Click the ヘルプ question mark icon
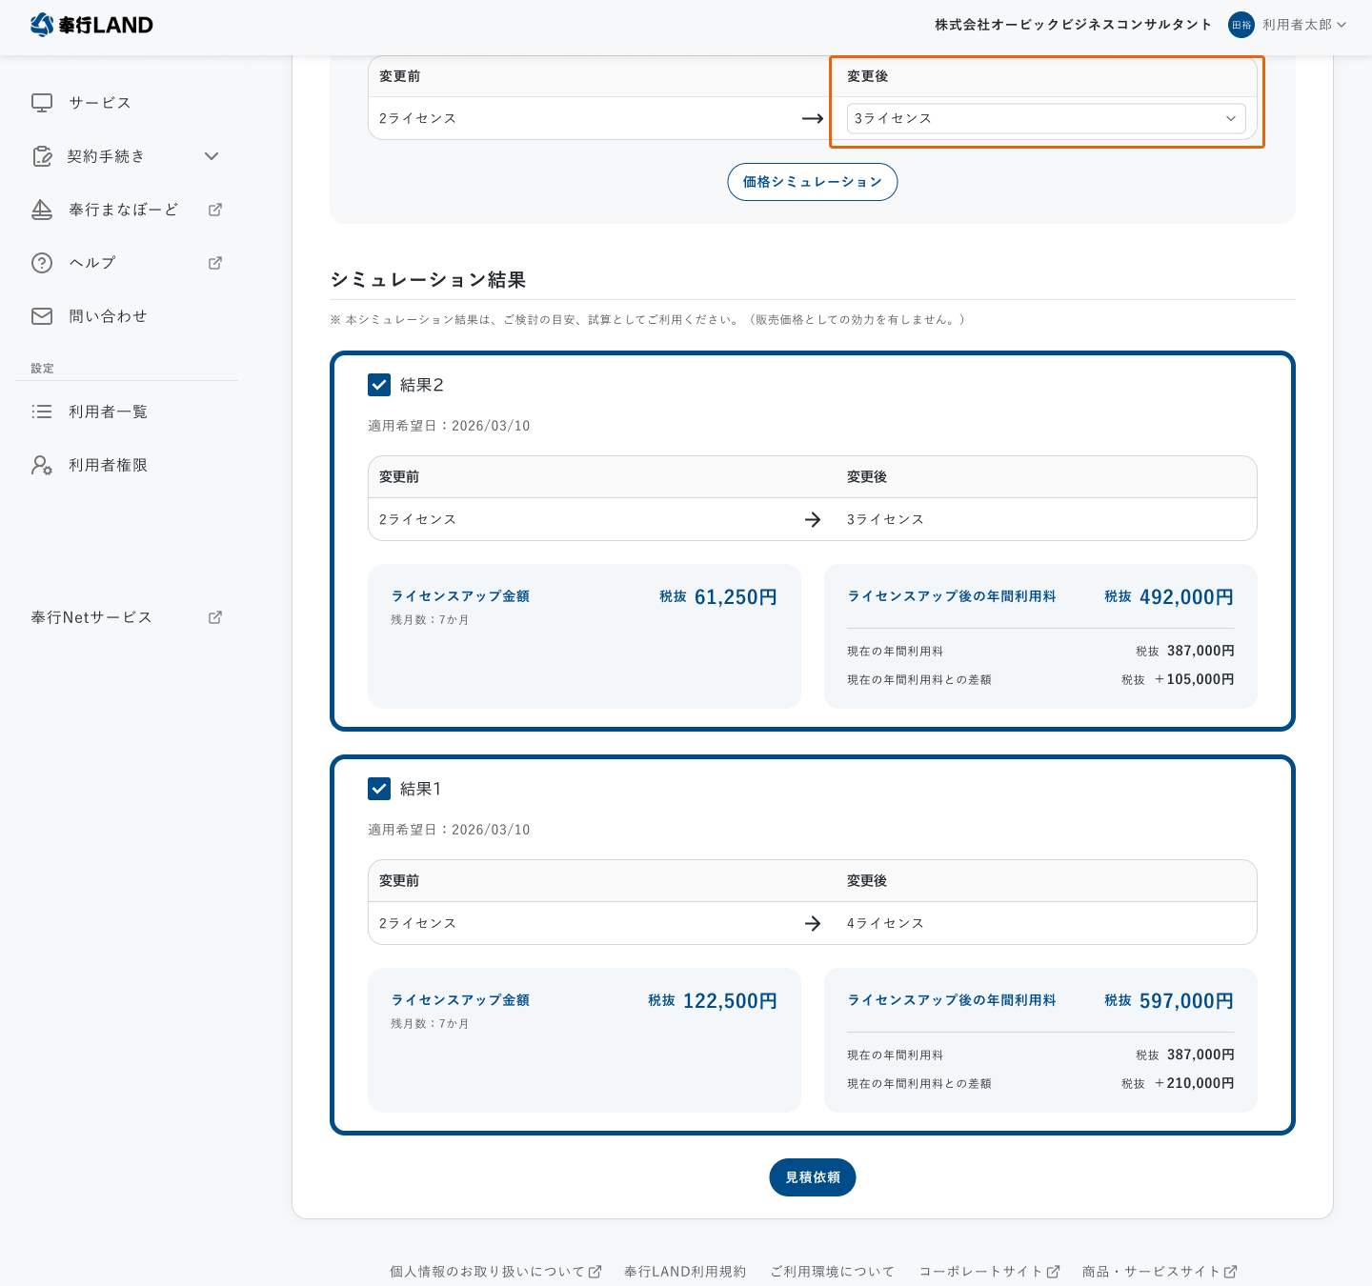 coord(42,263)
